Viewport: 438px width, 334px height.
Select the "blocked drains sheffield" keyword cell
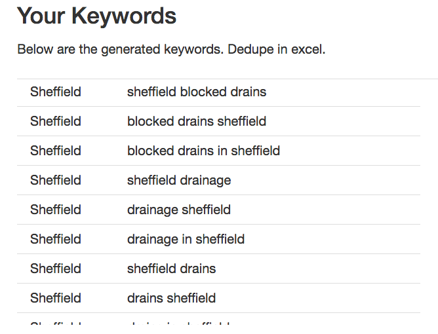click(x=197, y=121)
